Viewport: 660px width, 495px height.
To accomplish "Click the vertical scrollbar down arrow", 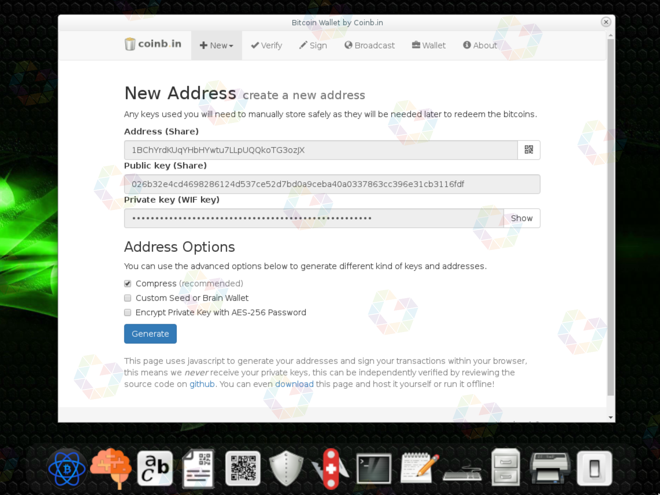I will click(611, 418).
